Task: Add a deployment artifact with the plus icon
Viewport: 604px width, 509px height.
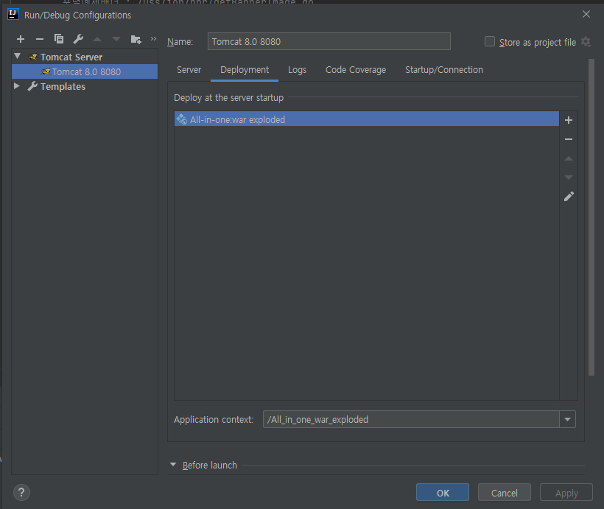Action: 568,119
